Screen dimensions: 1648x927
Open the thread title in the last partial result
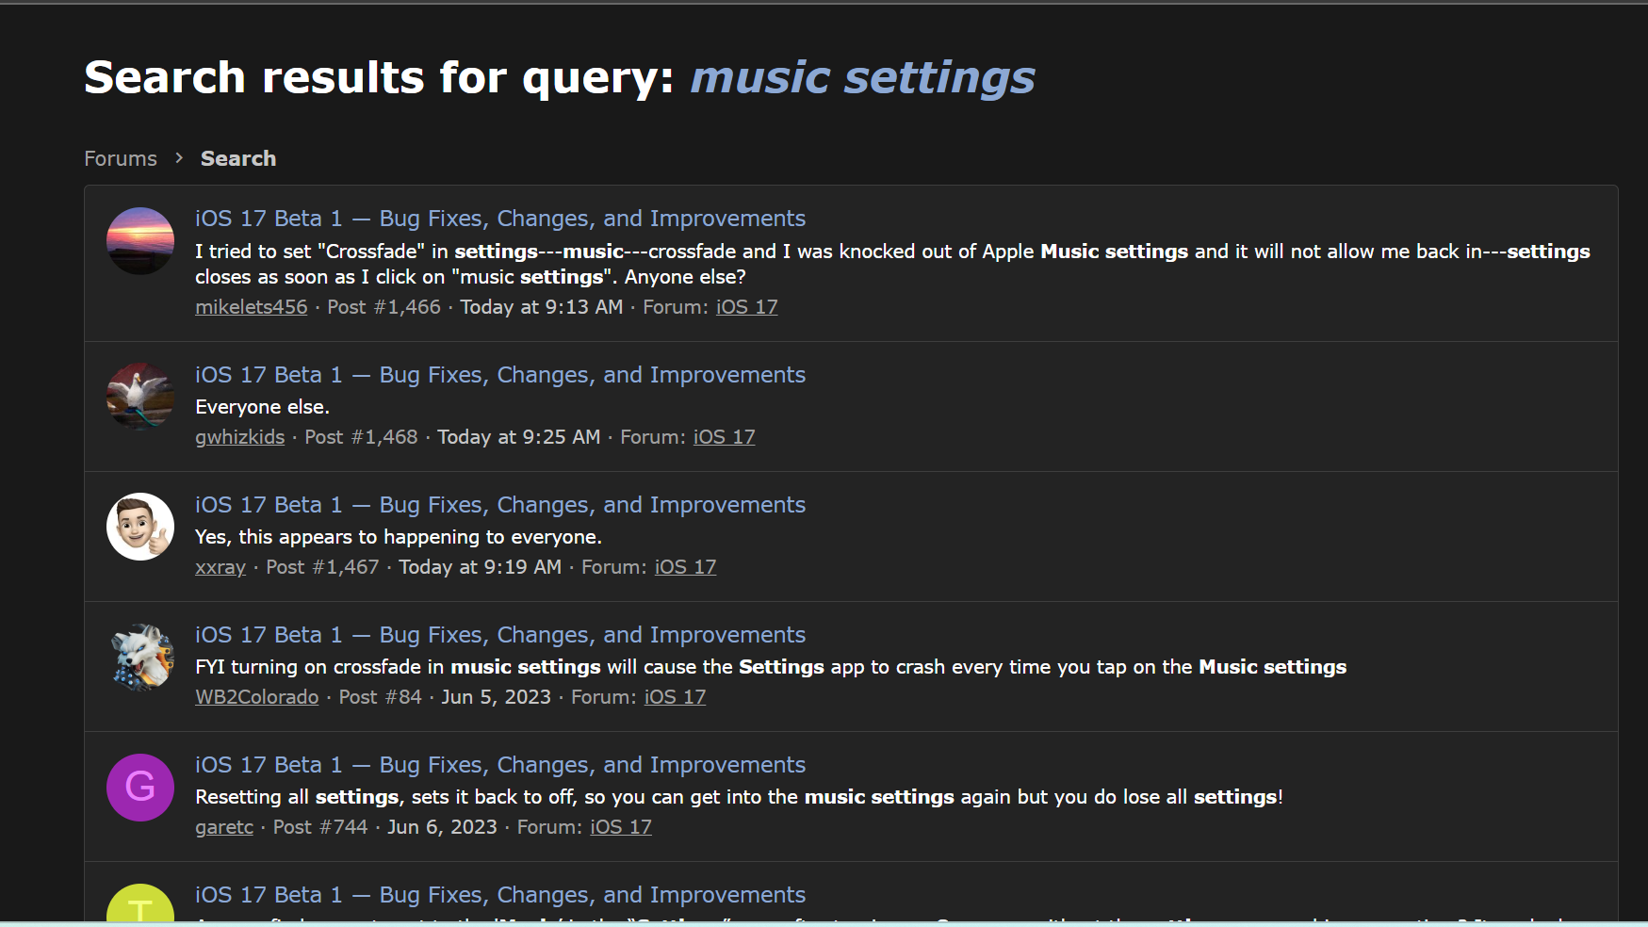click(x=500, y=895)
